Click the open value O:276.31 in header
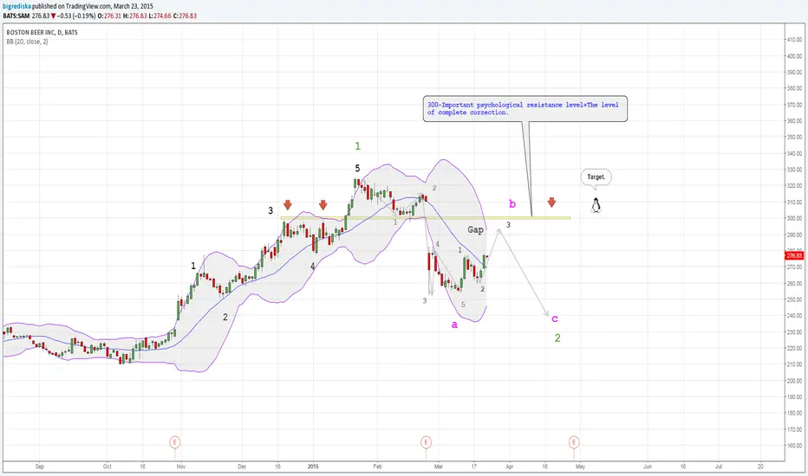808x476 pixels. point(110,16)
